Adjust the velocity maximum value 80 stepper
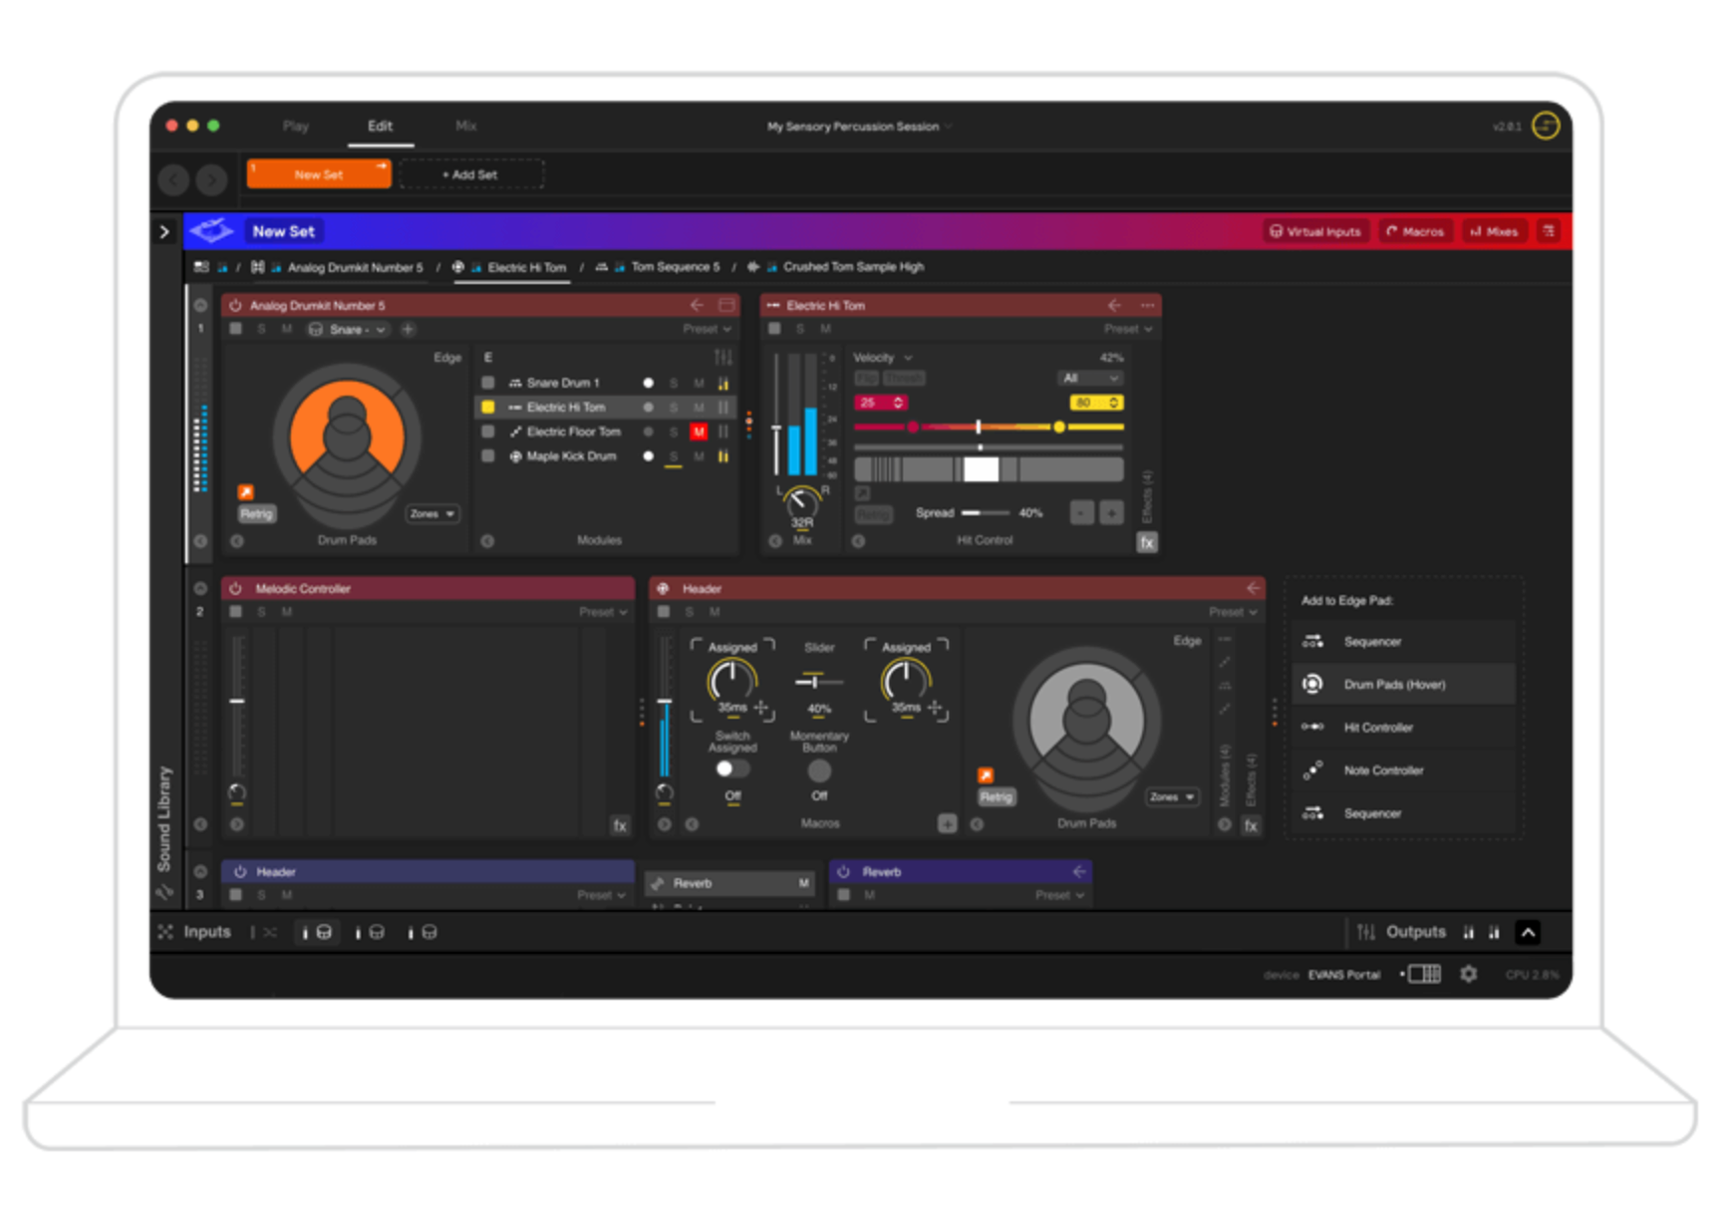This screenshot has width=1730, height=1212. pyautogui.click(x=1096, y=403)
